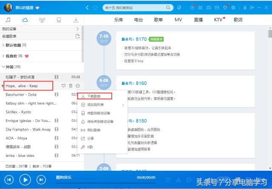The width and height of the screenshot is (272, 189).
Task: Open the radio broadcast icon in sidebar
Action: coord(42,20)
